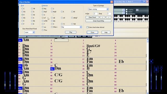This screenshot has width=167, height=94.
Task: Click the At Bar input field
Action: click(96, 14)
